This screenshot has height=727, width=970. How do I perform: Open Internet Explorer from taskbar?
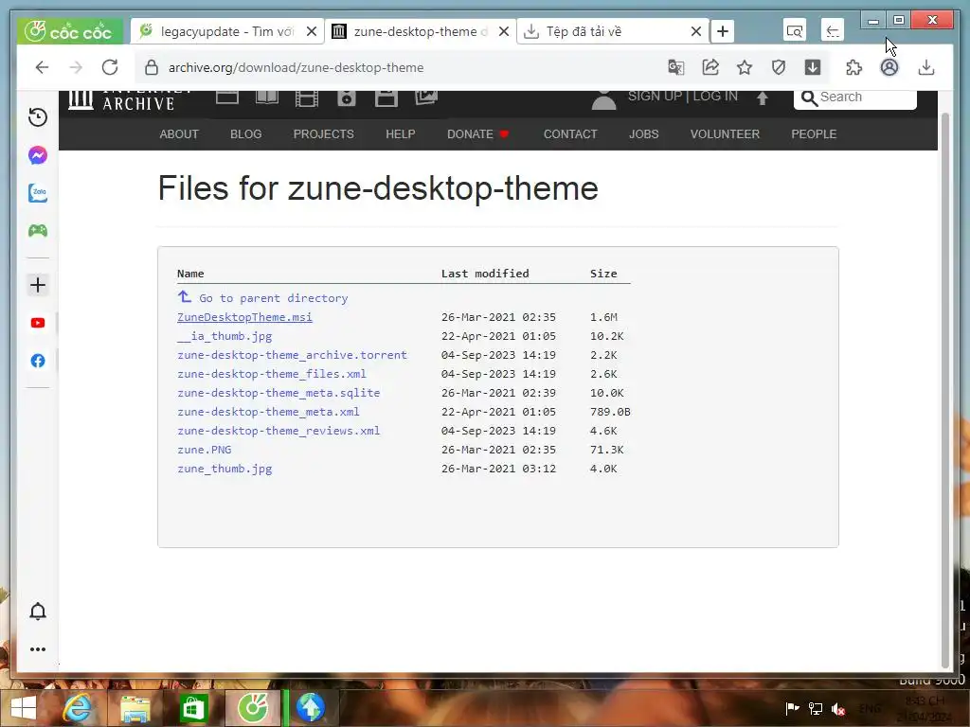click(x=77, y=708)
